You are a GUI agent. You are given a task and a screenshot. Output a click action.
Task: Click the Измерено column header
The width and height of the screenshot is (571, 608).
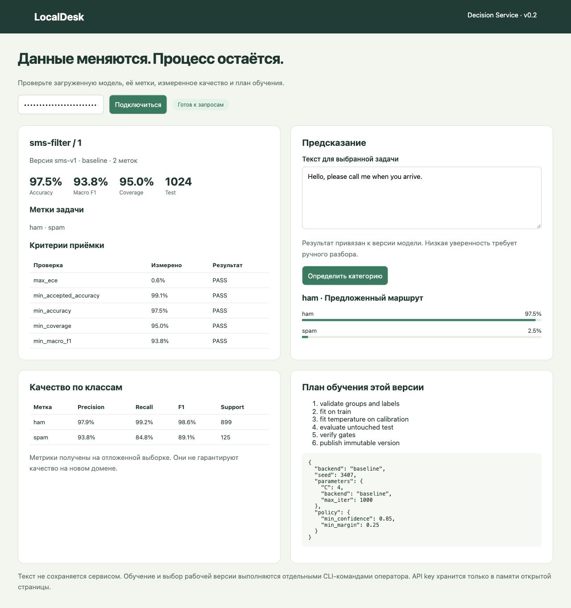pyautogui.click(x=166, y=265)
